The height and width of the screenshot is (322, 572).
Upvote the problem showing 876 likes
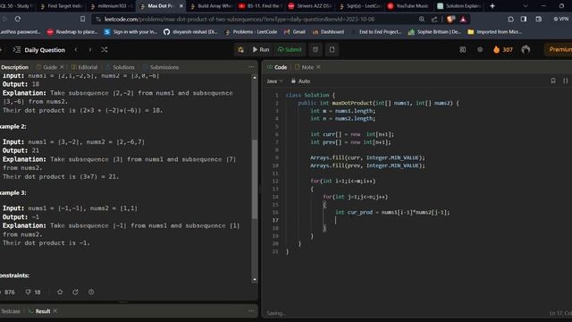(7, 292)
